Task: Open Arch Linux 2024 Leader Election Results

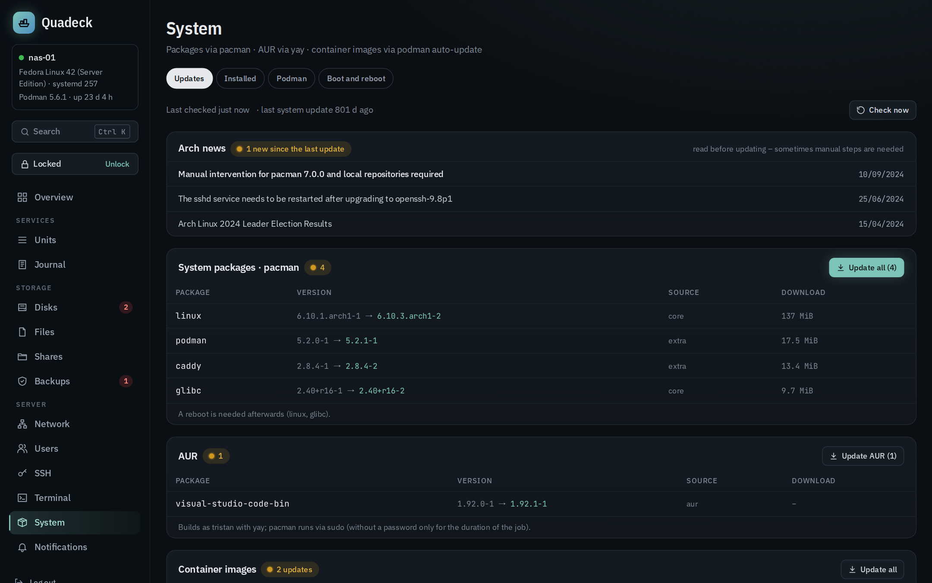Action: pyautogui.click(x=541, y=224)
